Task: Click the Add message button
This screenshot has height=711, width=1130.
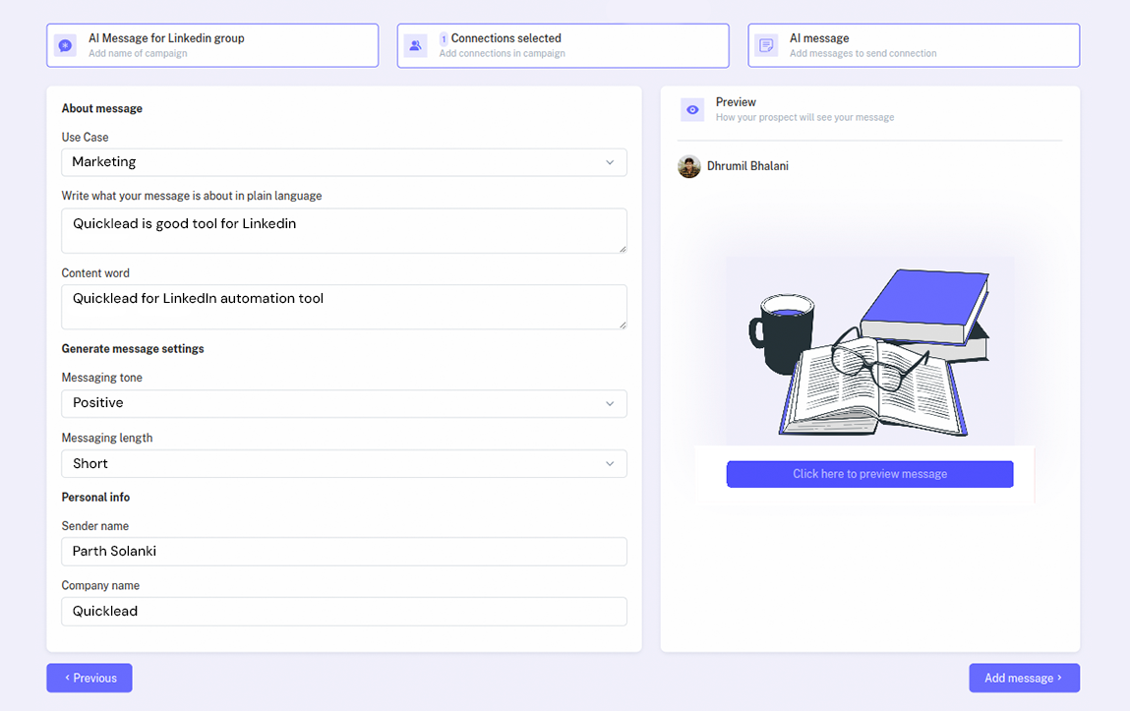Action: (1024, 678)
